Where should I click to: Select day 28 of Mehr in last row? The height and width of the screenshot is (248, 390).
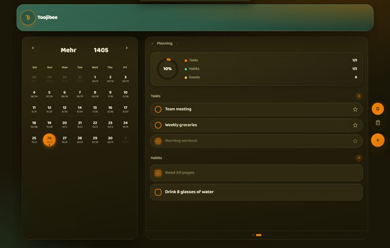pos(79,140)
